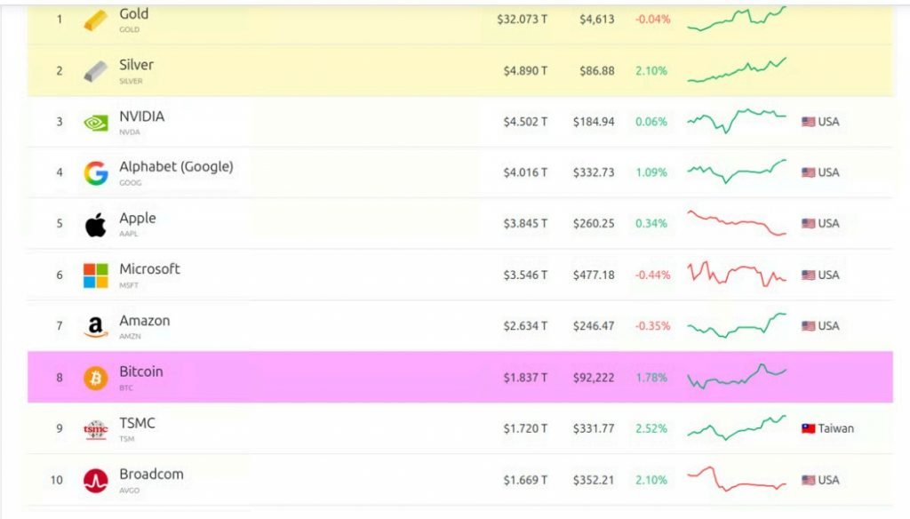910x519 pixels.
Task: Click the Taiwan flag icon
Action: click(809, 428)
